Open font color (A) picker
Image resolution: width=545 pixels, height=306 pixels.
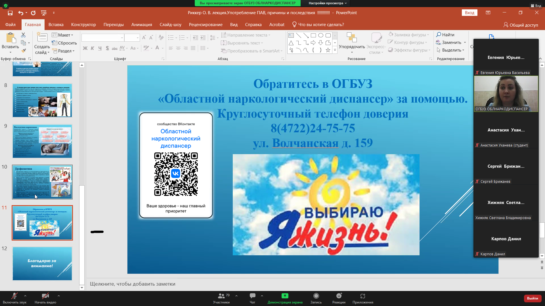point(157,48)
